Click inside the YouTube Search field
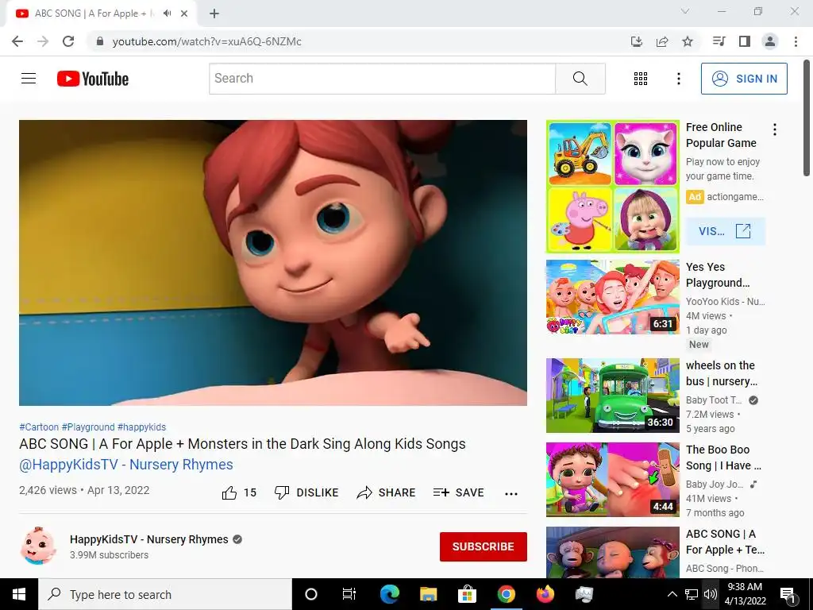This screenshot has height=610, width=813. click(383, 79)
